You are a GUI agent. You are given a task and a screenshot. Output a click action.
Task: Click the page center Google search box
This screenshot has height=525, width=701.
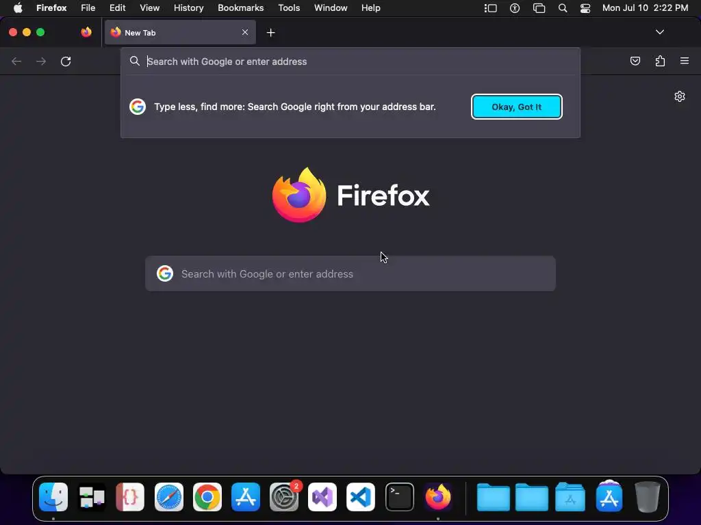(350, 273)
